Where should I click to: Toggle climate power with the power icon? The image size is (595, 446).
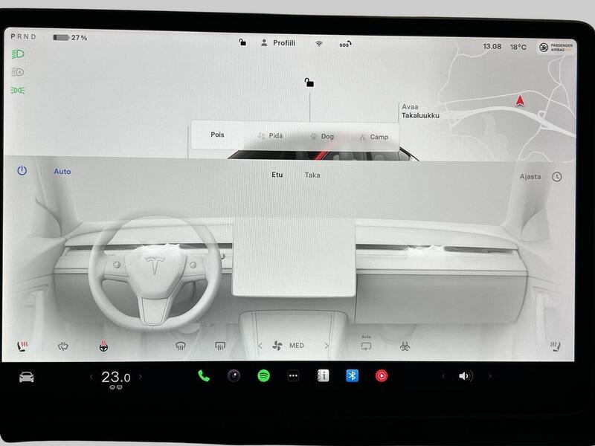[20, 171]
